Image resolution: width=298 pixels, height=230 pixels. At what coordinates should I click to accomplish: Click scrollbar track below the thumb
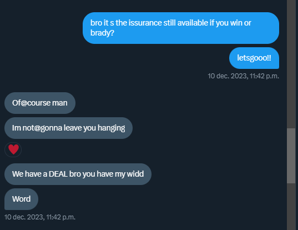pos(291,207)
